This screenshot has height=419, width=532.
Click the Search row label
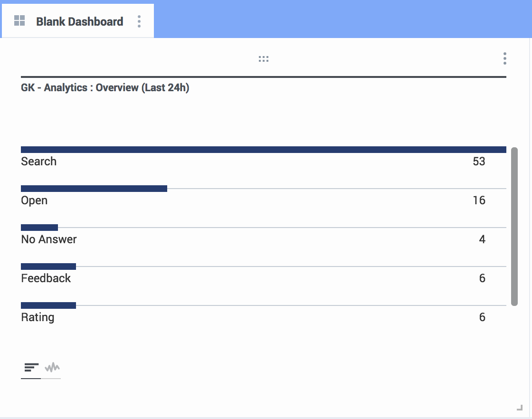click(x=38, y=162)
